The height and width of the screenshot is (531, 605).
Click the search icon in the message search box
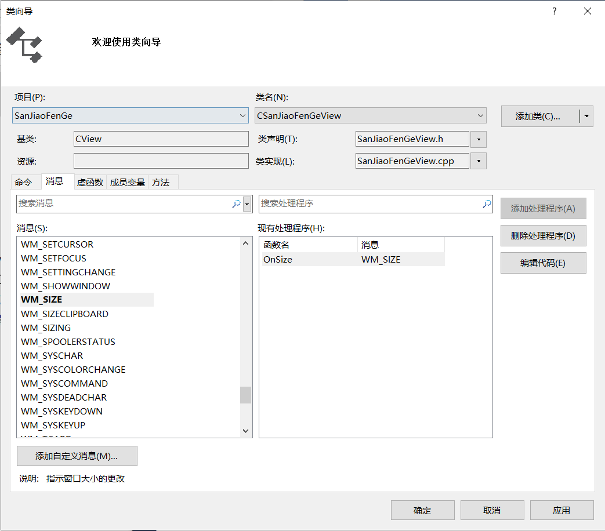[x=236, y=204]
